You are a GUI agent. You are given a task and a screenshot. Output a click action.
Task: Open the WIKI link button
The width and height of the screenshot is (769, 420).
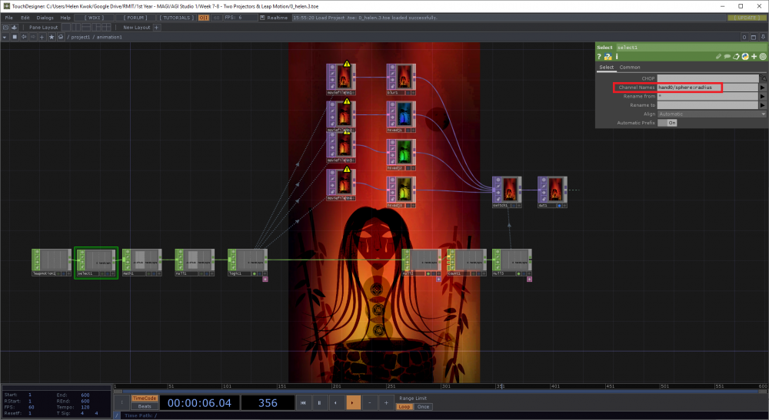click(x=94, y=18)
